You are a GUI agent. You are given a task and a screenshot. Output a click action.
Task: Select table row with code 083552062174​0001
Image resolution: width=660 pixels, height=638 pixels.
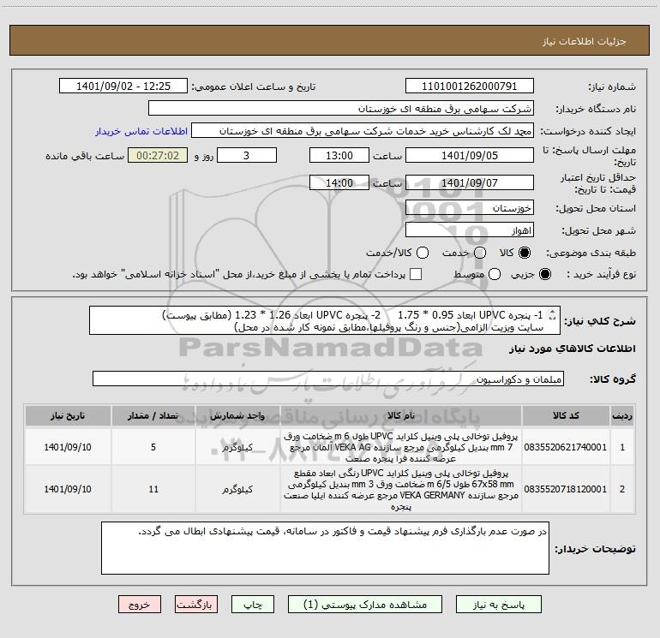coord(330,447)
